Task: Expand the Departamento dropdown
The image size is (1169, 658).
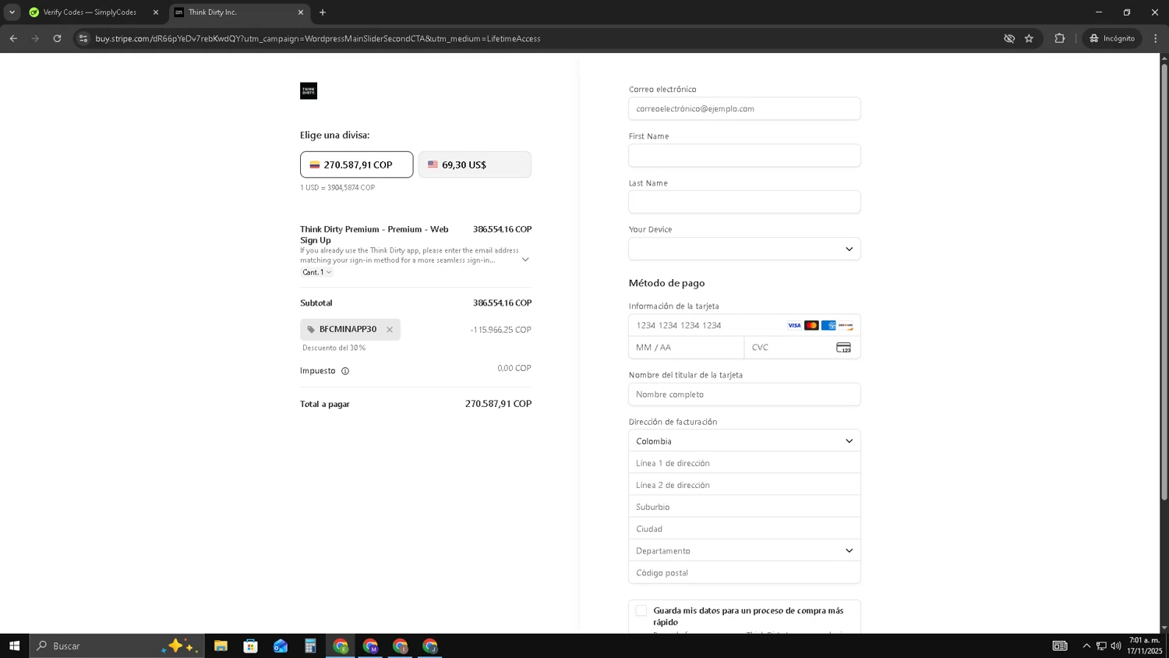Action: [744, 550]
